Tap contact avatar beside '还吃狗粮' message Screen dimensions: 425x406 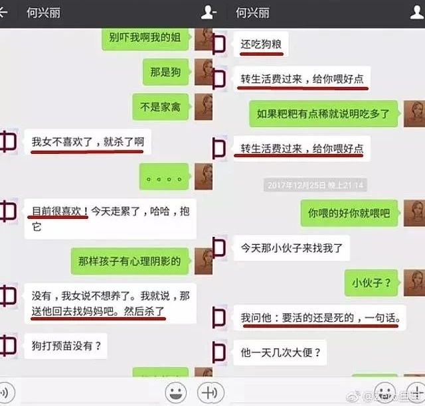click(x=220, y=44)
